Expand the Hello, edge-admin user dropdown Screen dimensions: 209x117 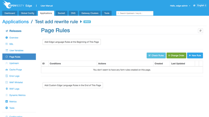click(x=180, y=6)
